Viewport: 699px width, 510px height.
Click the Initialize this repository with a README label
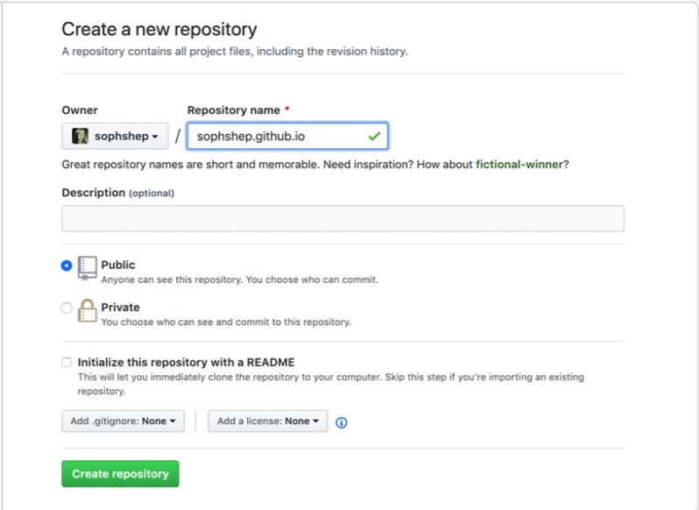187,362
